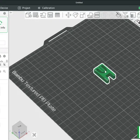The height and width of the screenshot is (140, 140).
Task: Click the magnifier search icon in sidebar
Action: 5,71
